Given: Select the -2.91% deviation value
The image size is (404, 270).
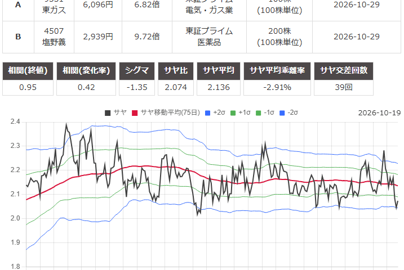Looking at the screenshot, I should 277,87.
